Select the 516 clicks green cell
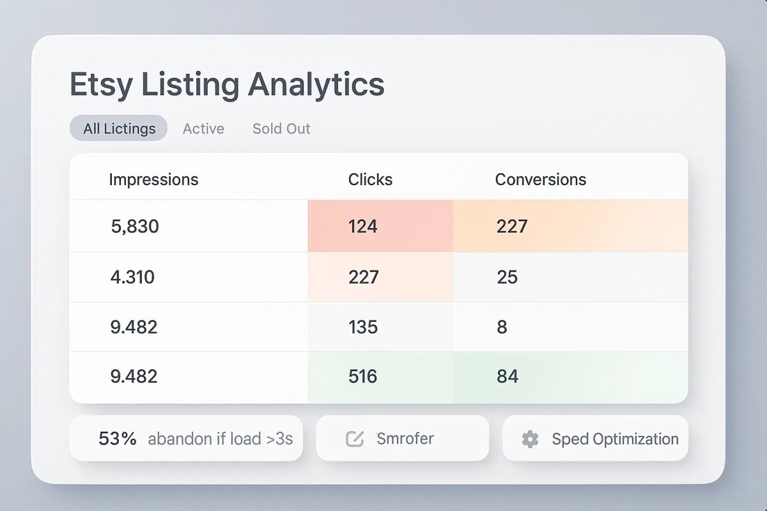The image size is (767, 511). click(x=362, y=376)
